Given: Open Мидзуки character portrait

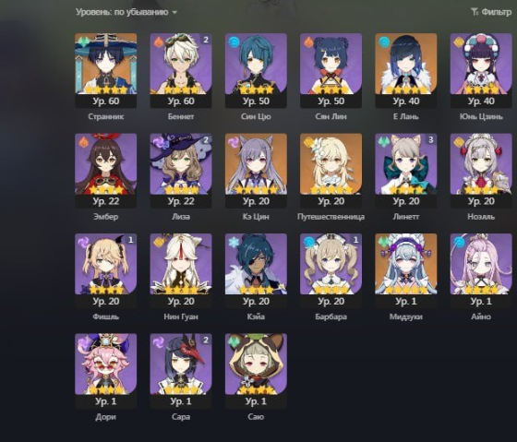Looking at the screenshot, I should [406, 270].
